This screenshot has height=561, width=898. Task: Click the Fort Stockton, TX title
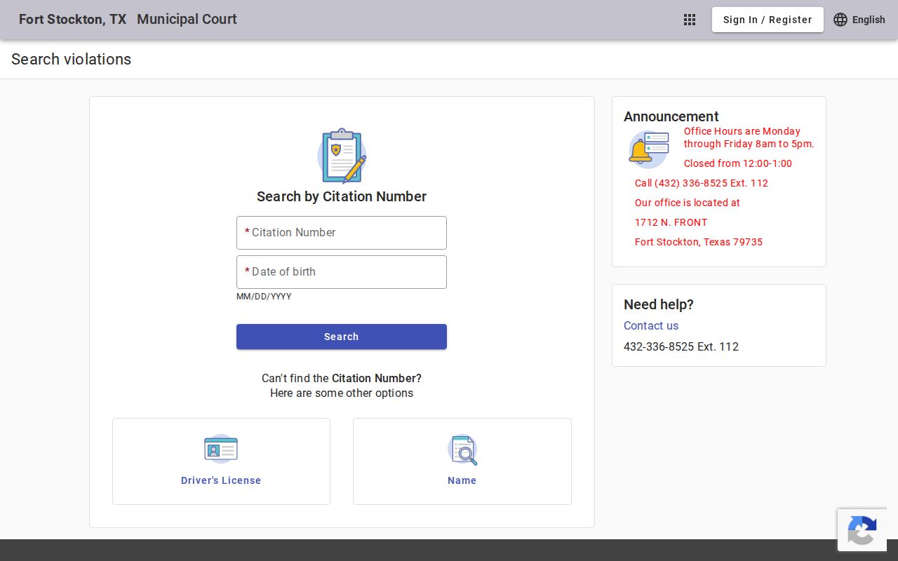tap(72, 19)
